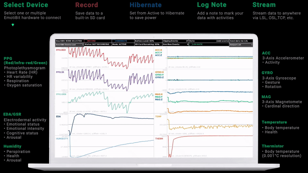Image resolution: width=308 pixels, height=173 pixels.
Task: Click the [Add a note] input field
Action: (223, 41)
